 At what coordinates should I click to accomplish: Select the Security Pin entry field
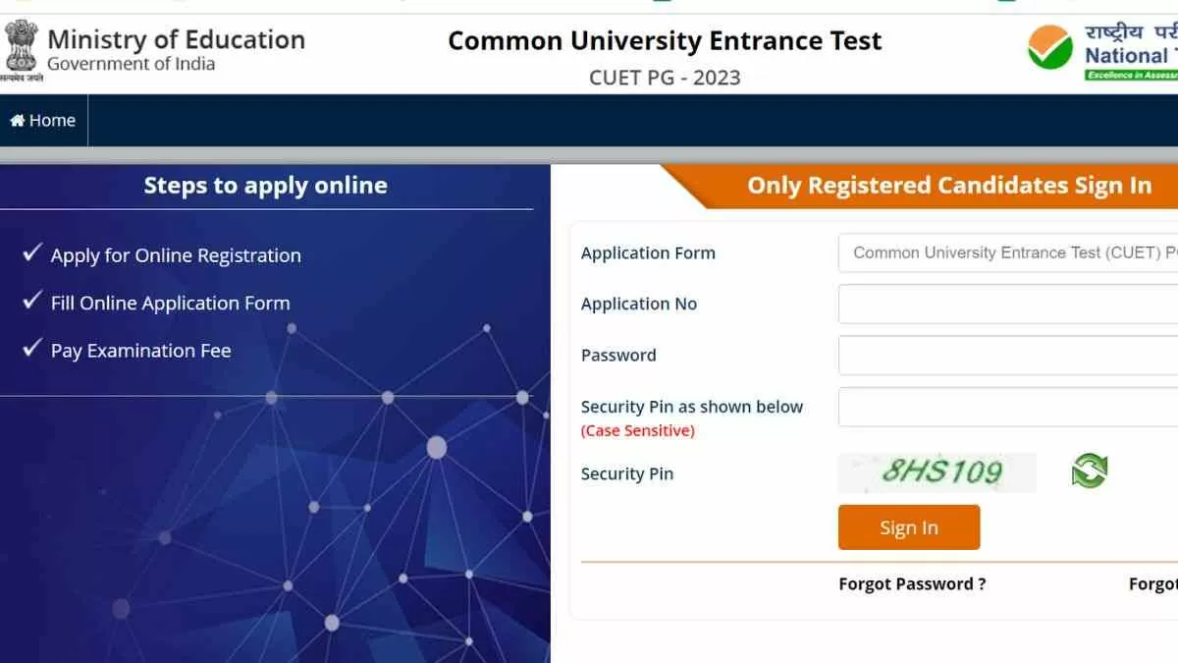point(1007,407)
